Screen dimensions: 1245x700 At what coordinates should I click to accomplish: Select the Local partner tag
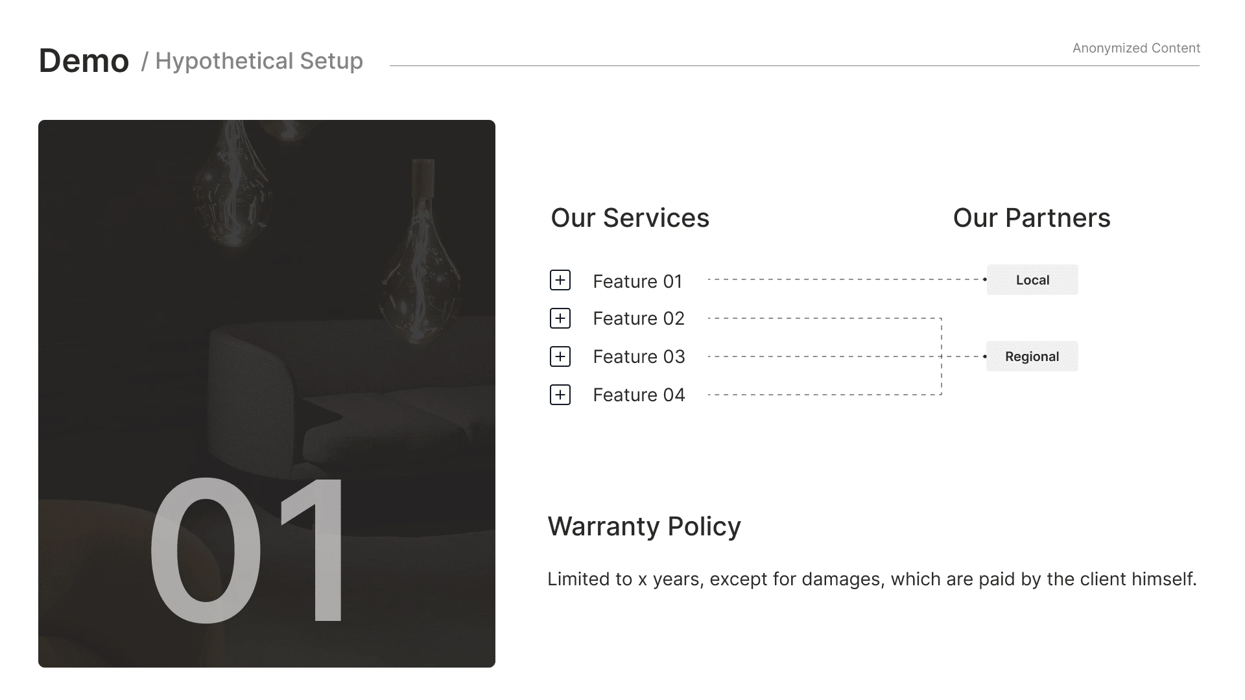point(1032,280)
